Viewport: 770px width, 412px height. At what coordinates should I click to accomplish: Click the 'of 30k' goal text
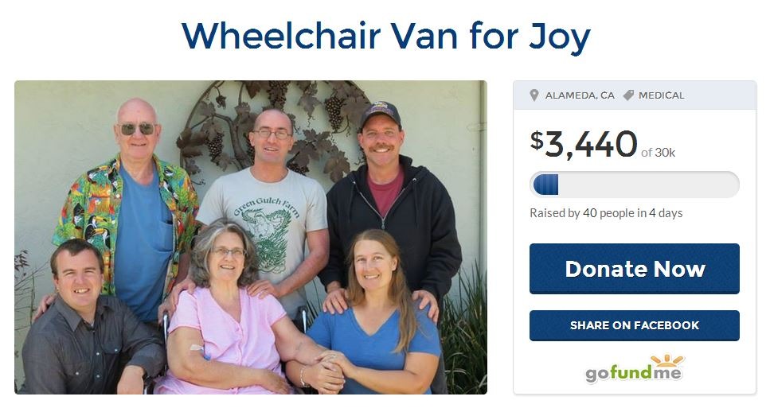click(658, 153)
